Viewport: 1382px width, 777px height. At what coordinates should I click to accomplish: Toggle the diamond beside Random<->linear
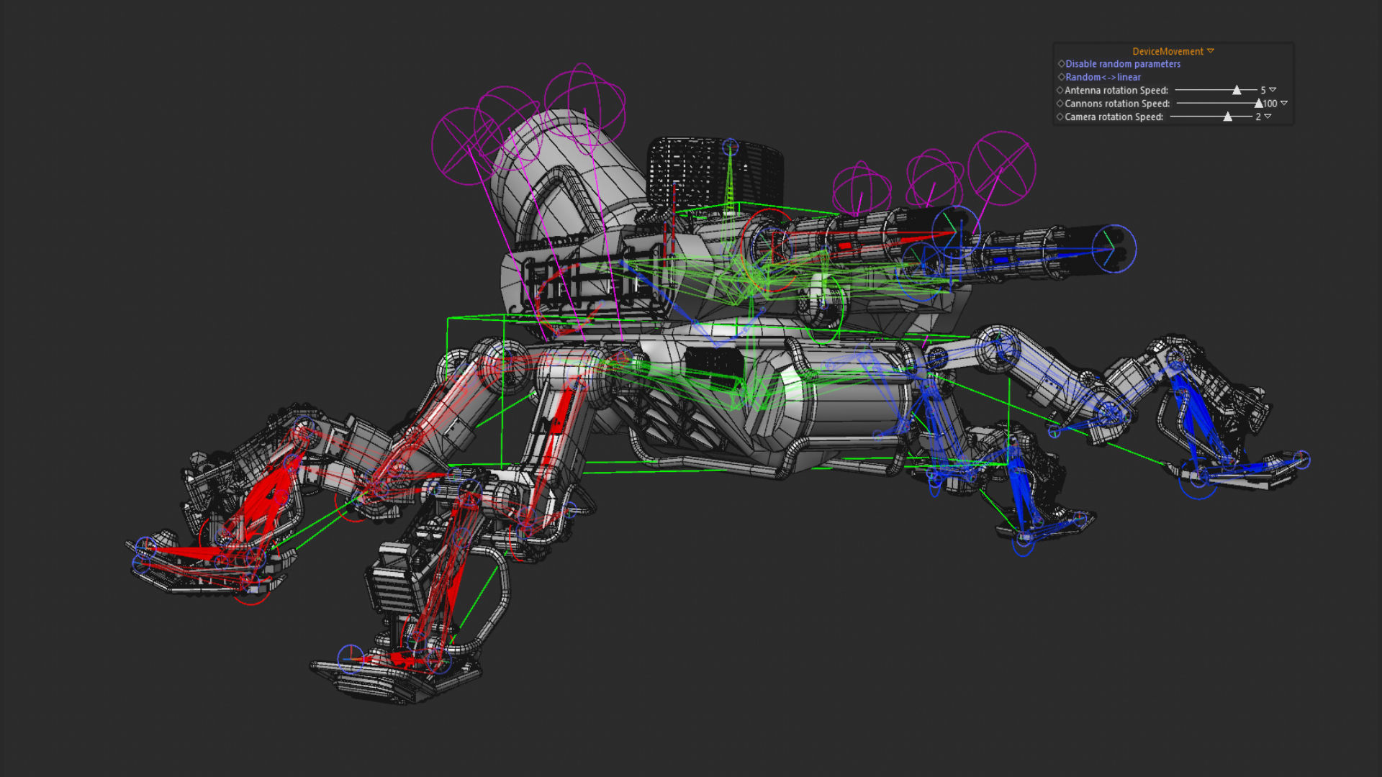(1061, 77)
